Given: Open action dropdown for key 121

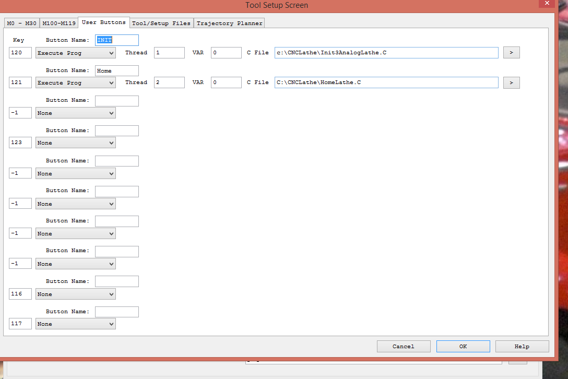Looking at the screenshot, I should pos(76,82).
